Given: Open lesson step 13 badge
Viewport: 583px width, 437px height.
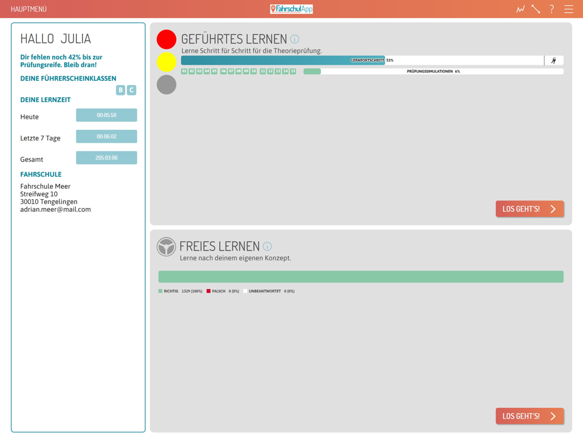Looking at the screenshot, I should coord(278,71).
